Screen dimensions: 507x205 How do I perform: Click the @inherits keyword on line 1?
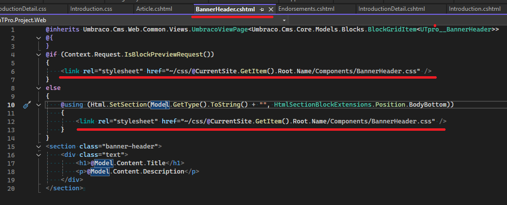click(x=62, y=30)
